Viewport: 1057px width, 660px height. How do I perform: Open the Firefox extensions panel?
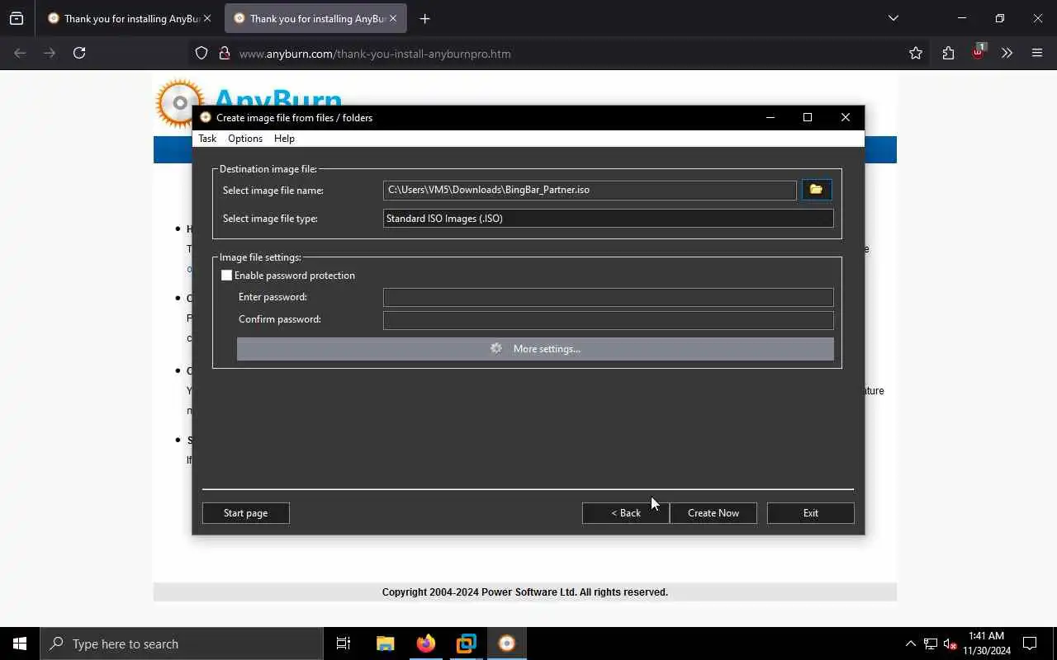click(948, 54)
